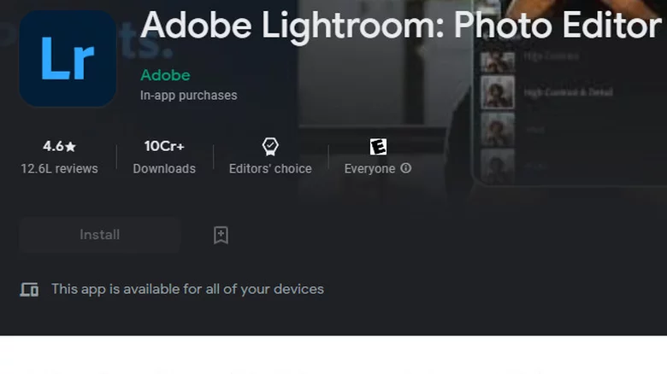Open the Adobe developer link
Viewport: 667px width, 374px height.
[x=165, y=75]
